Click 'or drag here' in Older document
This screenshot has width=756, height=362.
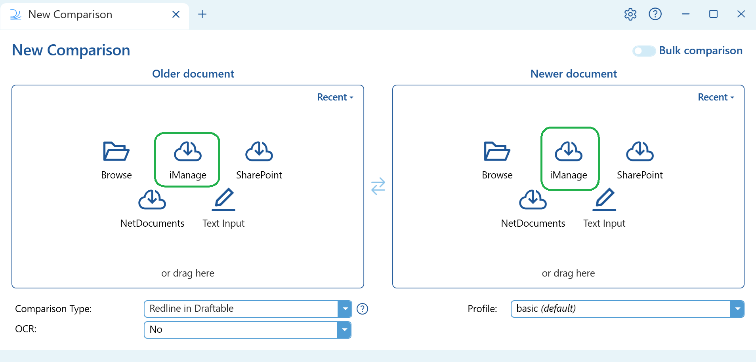(x=187, y=273)
